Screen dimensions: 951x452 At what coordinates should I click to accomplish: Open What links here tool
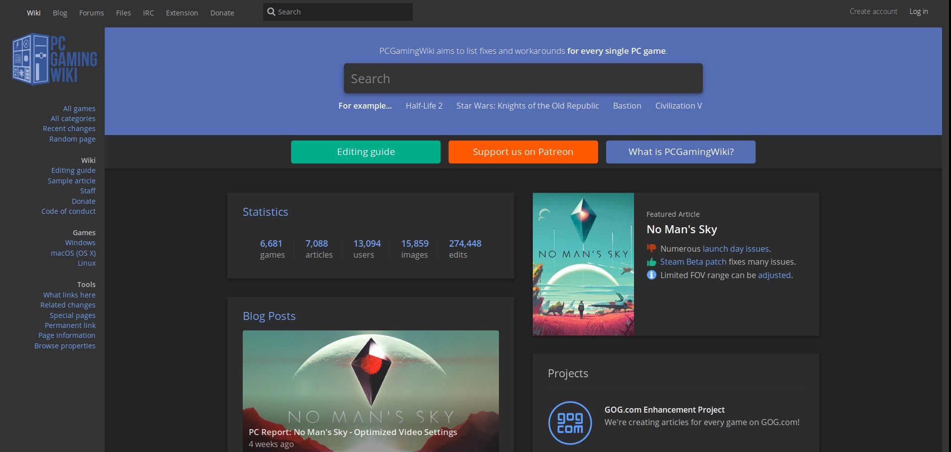tap(69, 295)
